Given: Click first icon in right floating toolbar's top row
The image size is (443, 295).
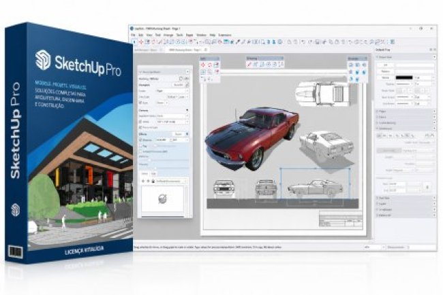Looking at the screenshot, I should (351, 65).
